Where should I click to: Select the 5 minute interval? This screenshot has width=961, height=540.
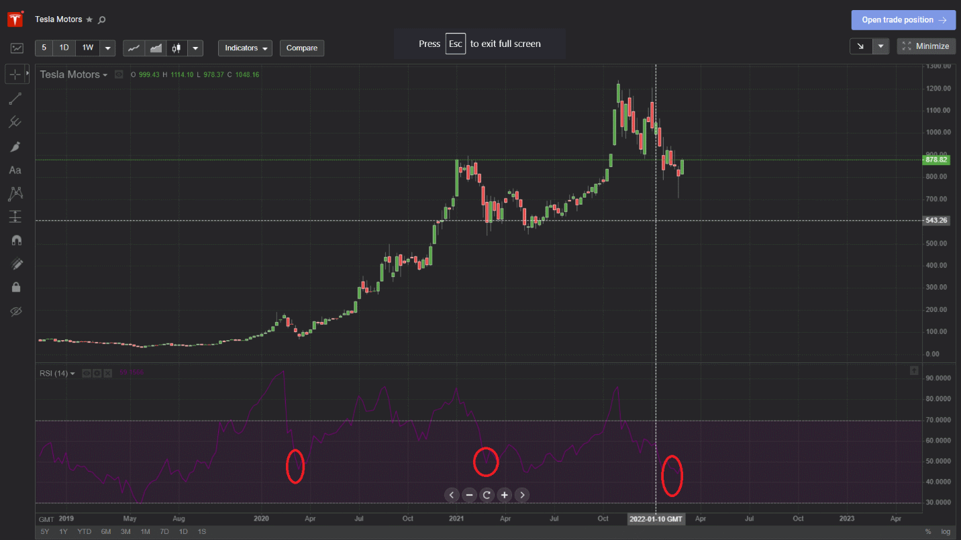click(x=44, y=48)
